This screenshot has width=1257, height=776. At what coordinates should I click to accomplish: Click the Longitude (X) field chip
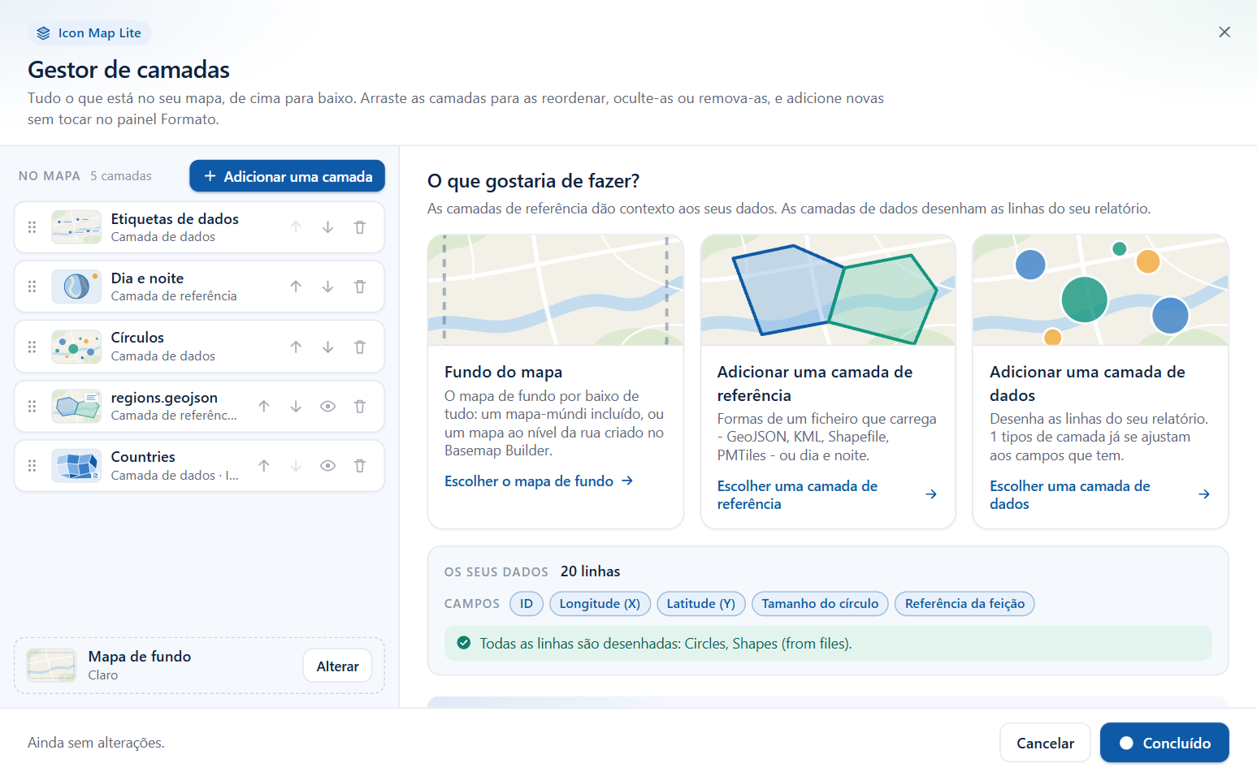pyautogui.click(x=600, y=603)
